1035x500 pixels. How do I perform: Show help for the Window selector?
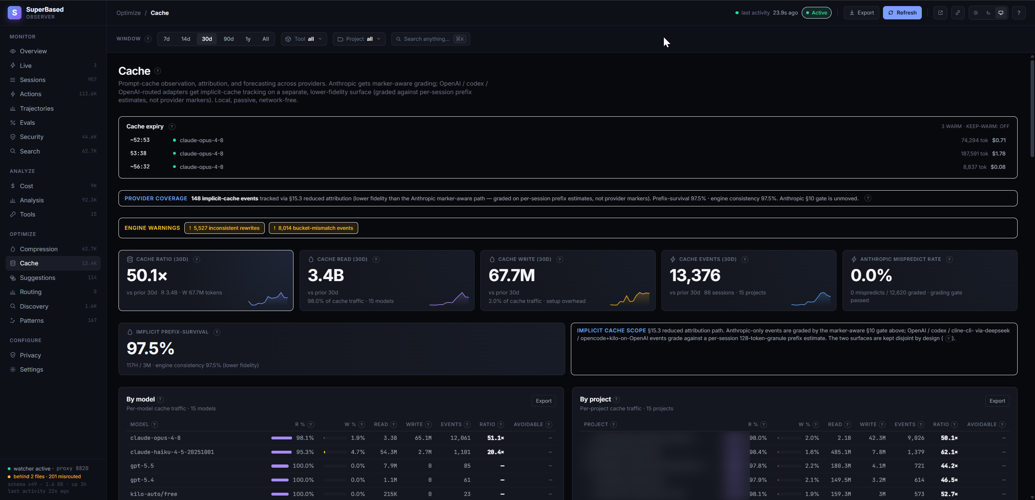click(148, 39)
